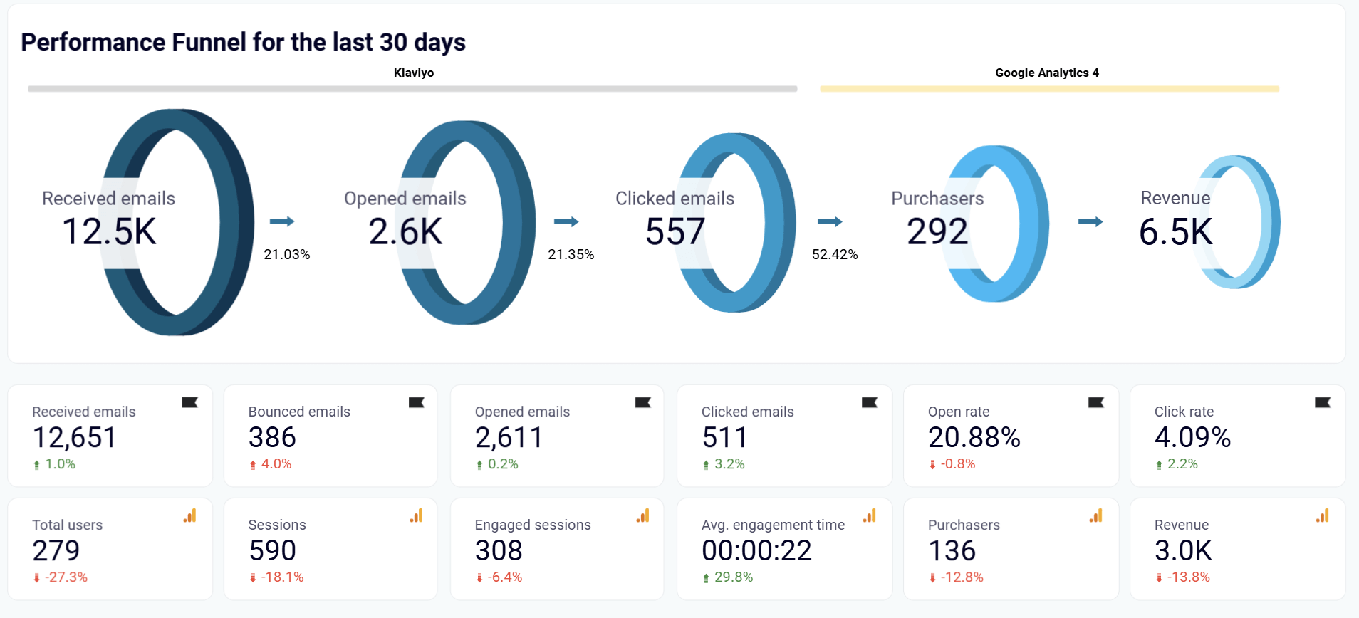Image resolution: width=1359 pixels, height=618 pixels.
Task: Click the Klaviyo flag icon on Bounced emails card
Action: 416,403
